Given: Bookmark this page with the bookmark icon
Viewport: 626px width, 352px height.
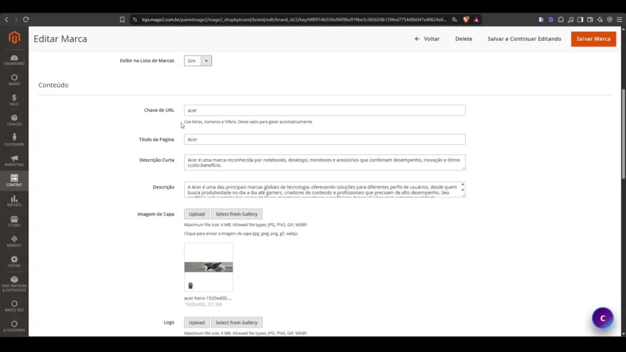Looking at the screenshot, I should (122, 20).
